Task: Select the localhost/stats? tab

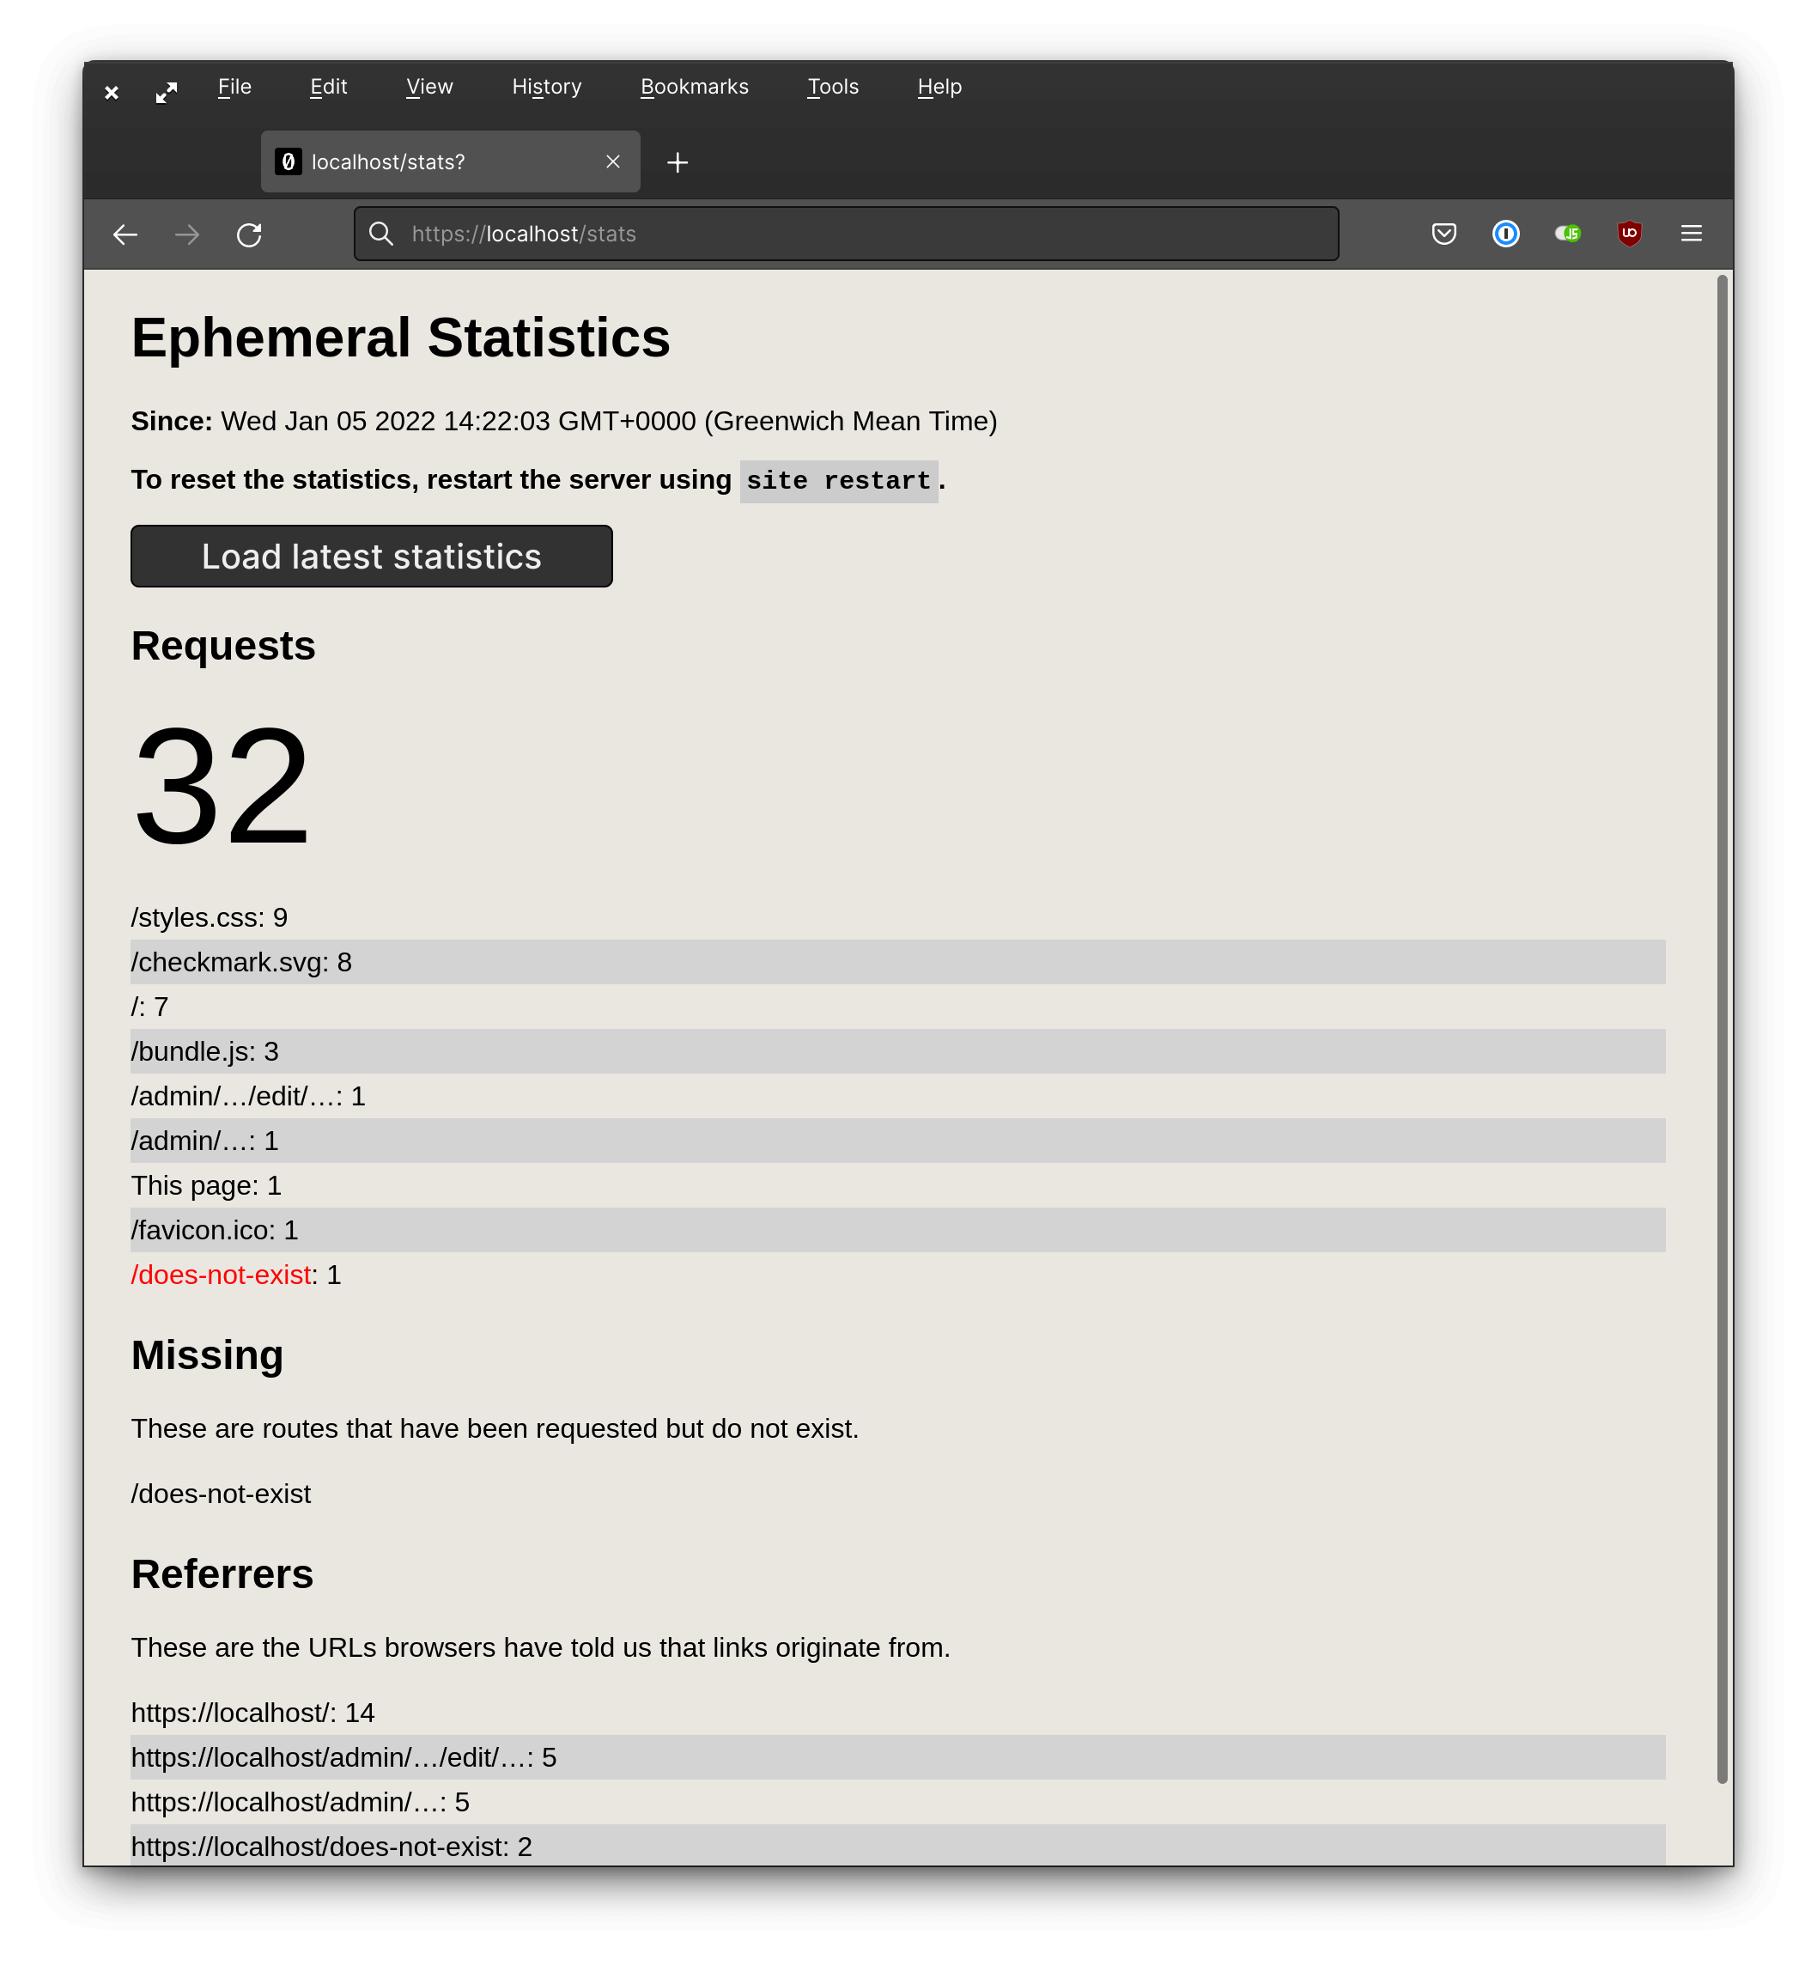Action: 433,162
